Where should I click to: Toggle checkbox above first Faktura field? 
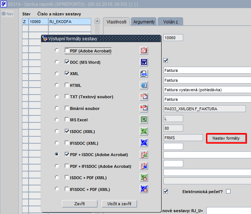coord(166,60)
